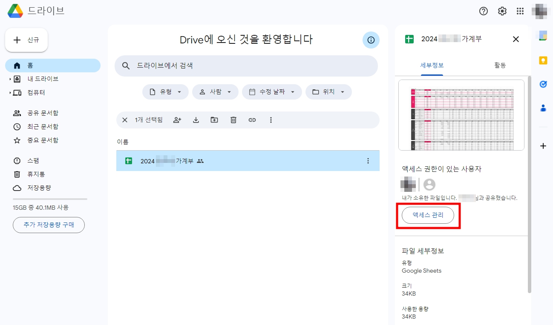Expand the 컴퓨터 tree arrow

point(10,93)
